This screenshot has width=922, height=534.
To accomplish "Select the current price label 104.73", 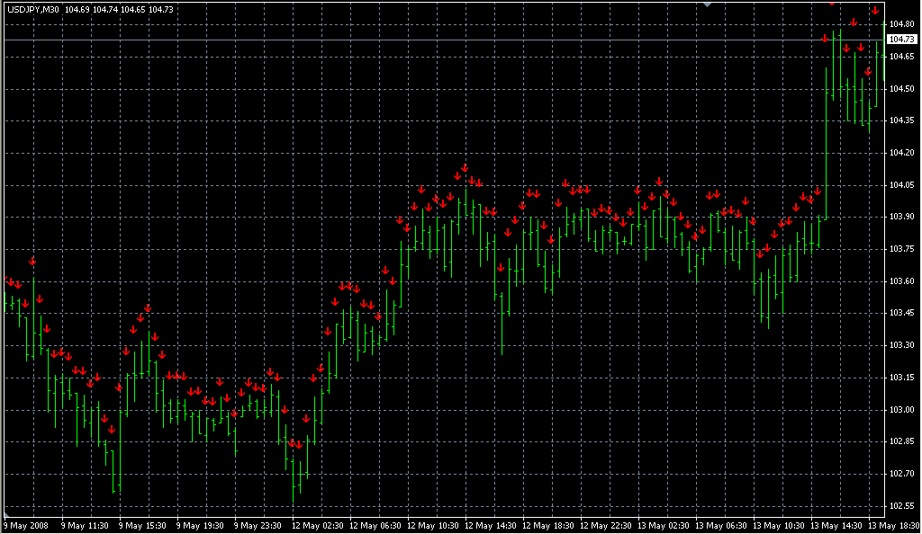I will click(x=899, y=40).
